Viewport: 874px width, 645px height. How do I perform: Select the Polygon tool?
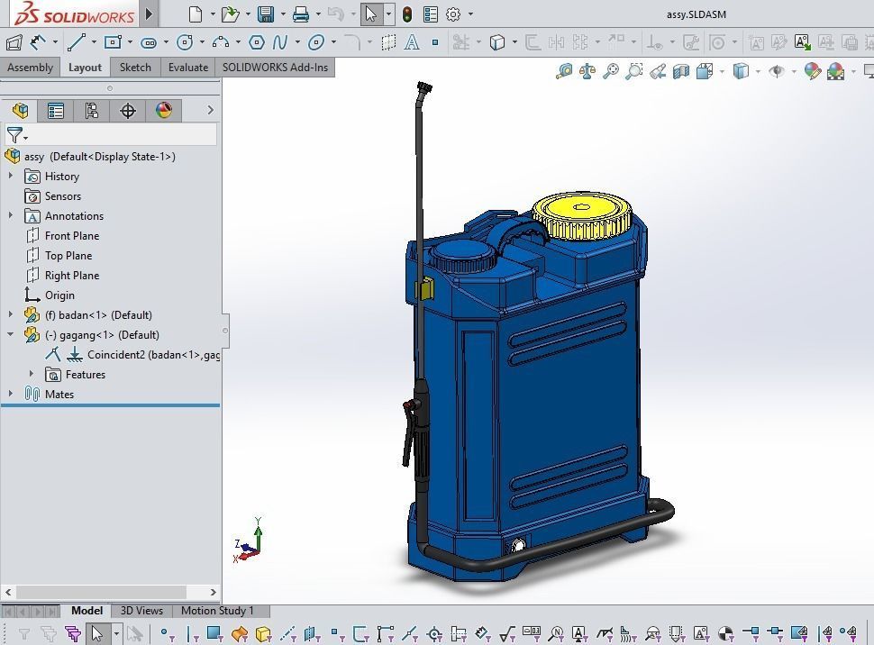(257, 42)
